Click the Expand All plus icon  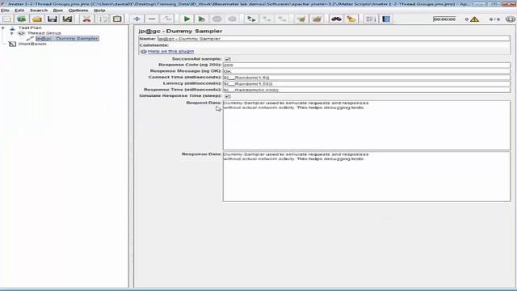click(137, 19)
